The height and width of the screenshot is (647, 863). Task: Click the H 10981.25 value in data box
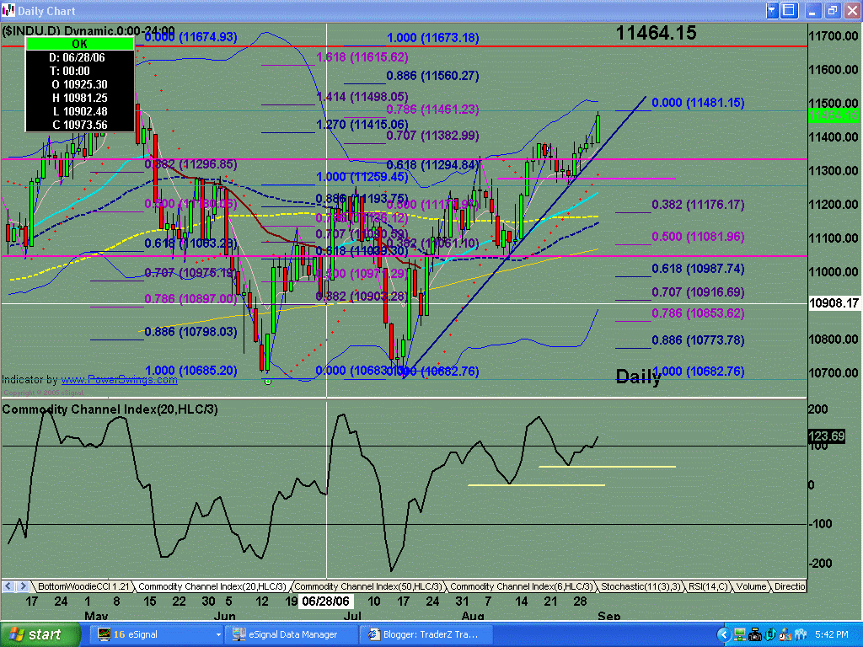pos(79,98)
